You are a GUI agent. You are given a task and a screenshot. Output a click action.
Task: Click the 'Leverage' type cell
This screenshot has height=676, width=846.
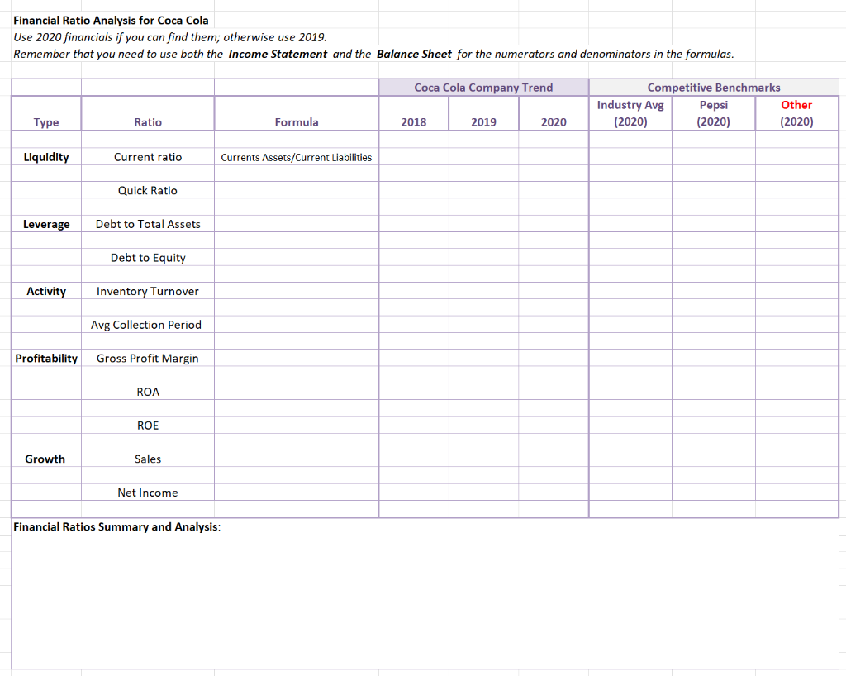(46, 224)
